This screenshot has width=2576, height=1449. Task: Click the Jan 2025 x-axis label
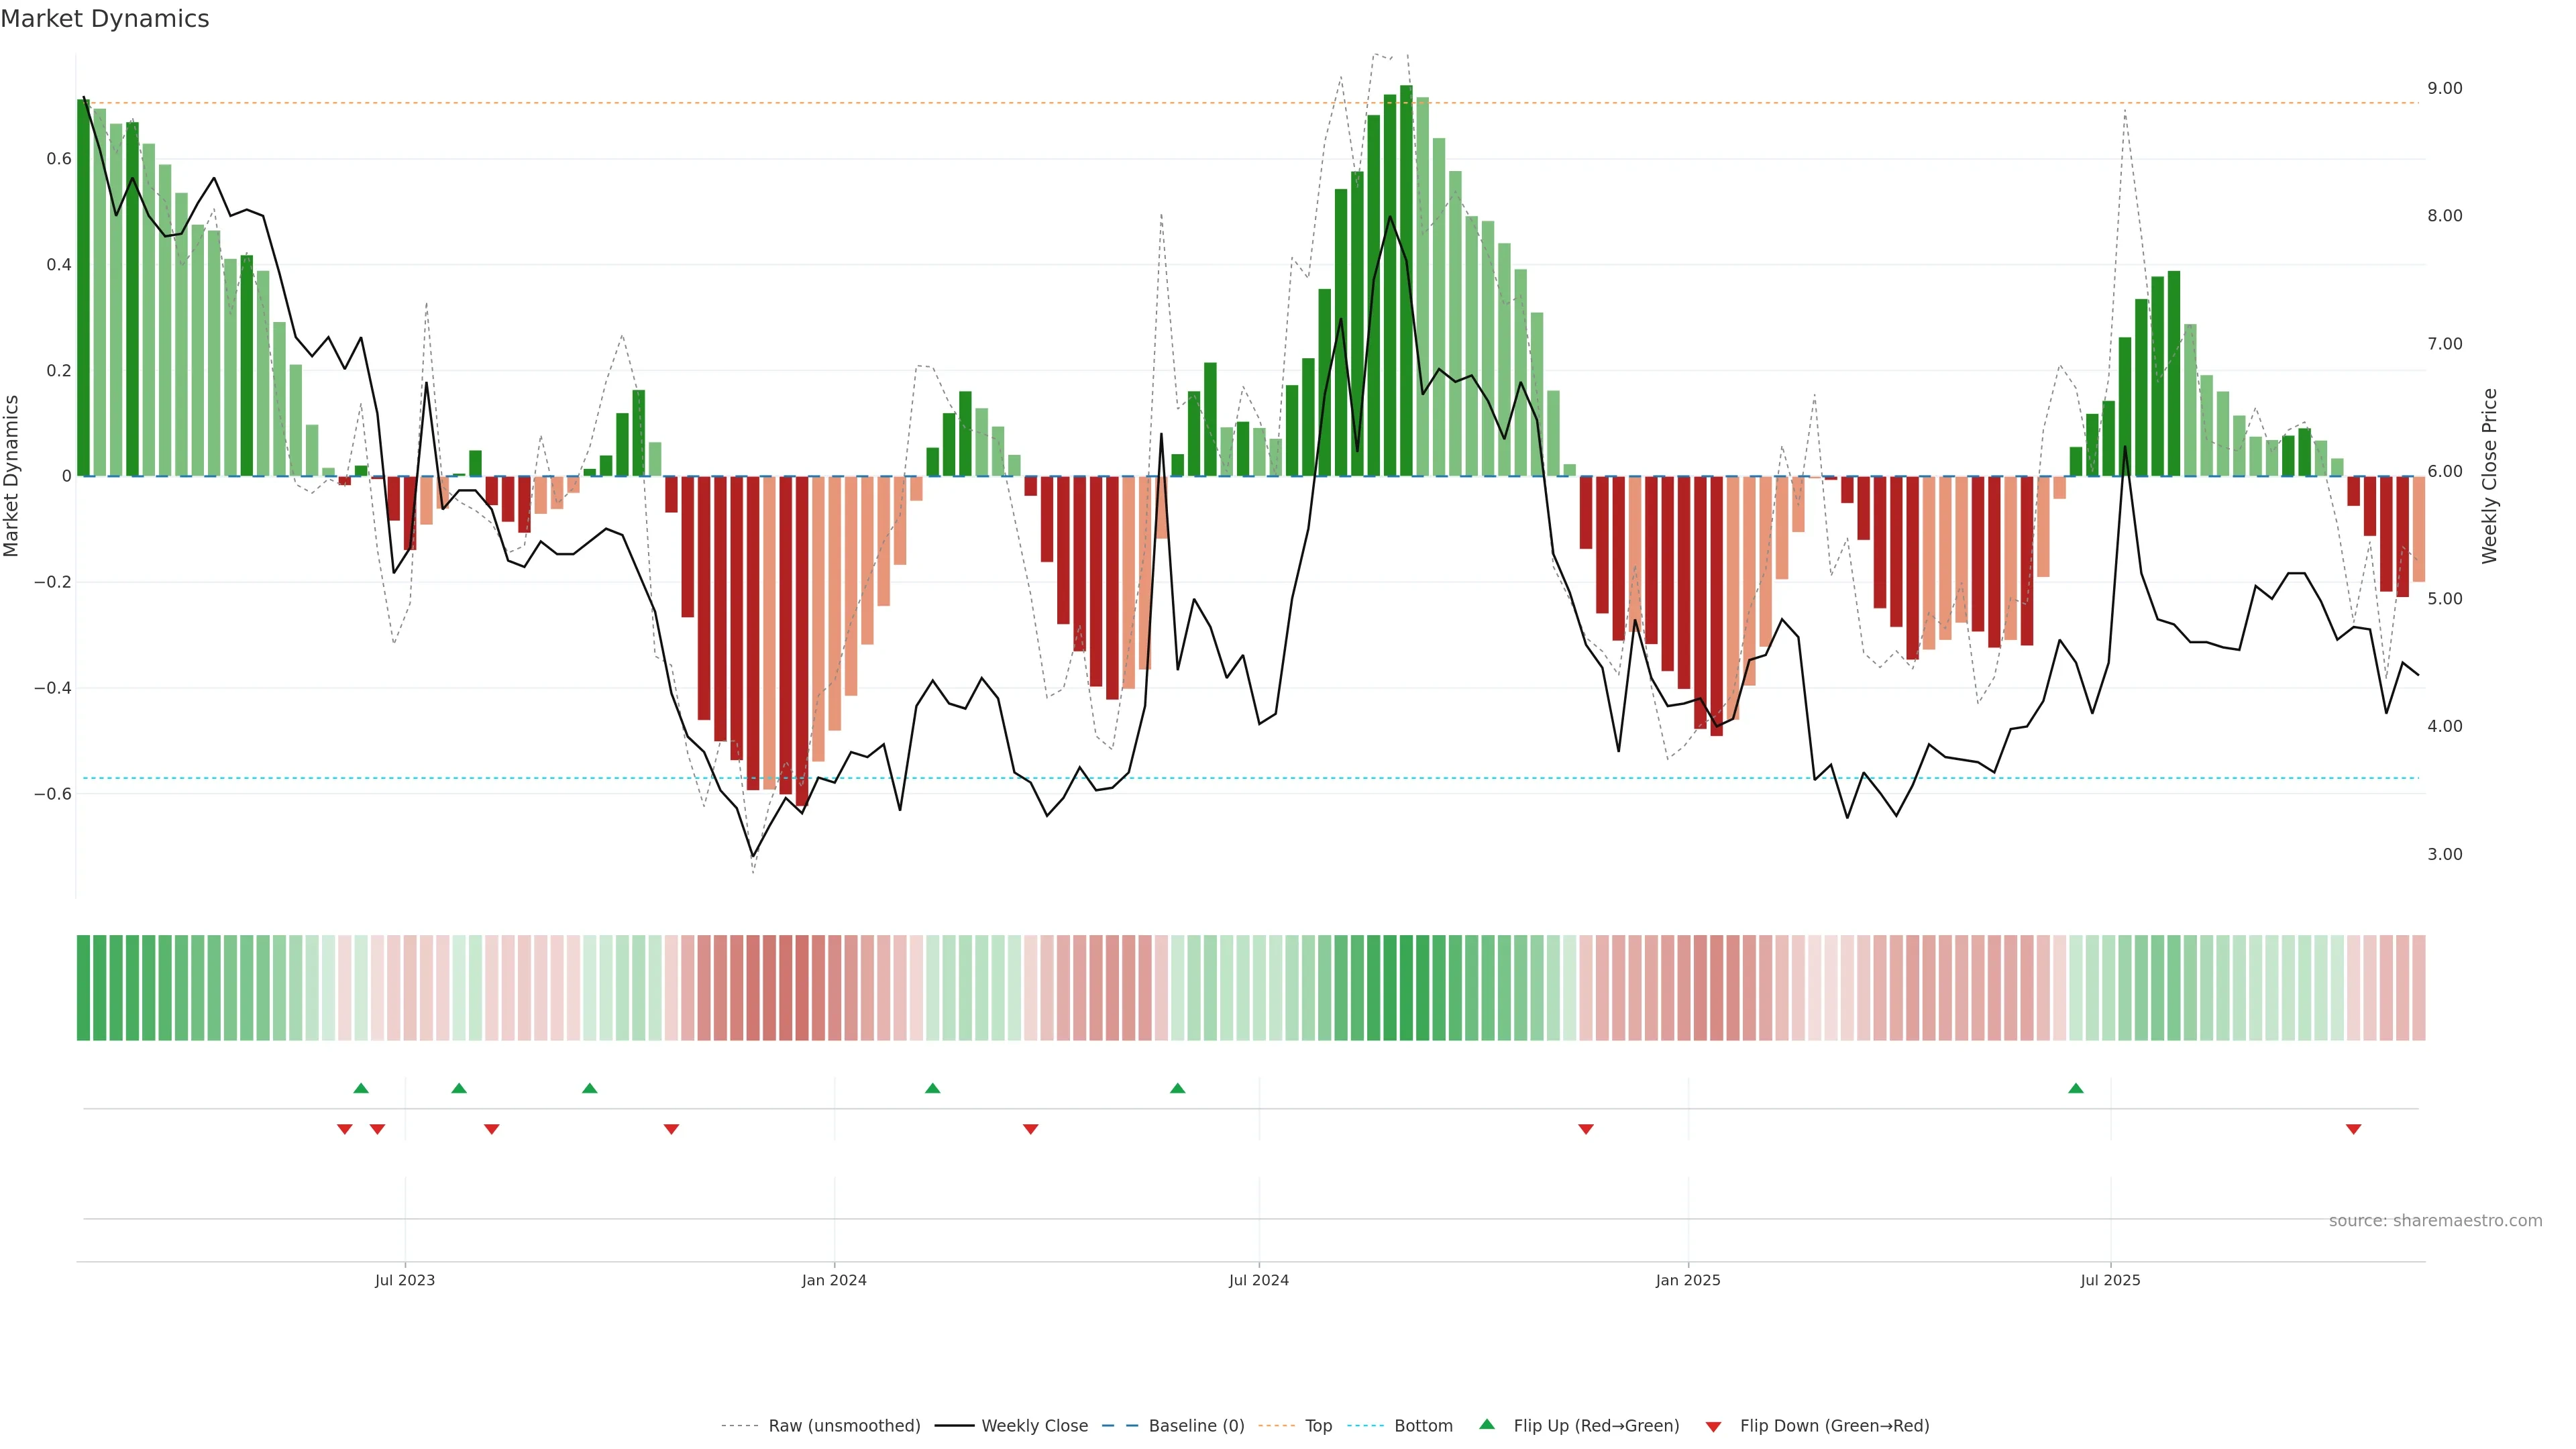(1688, 1280)
